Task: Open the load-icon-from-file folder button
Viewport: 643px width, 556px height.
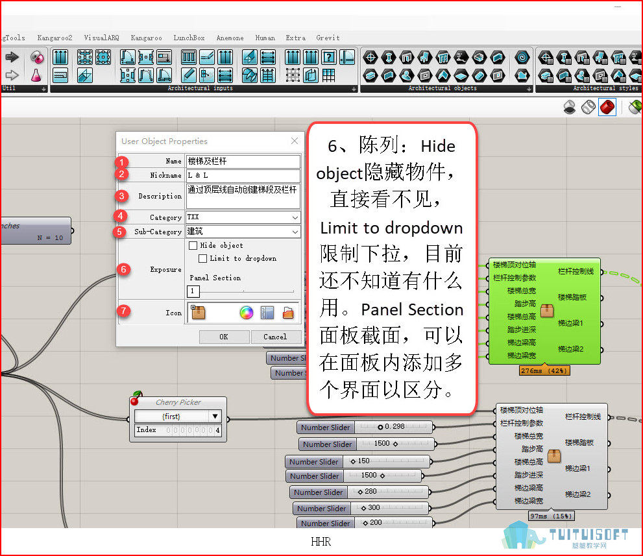Action: (x=288, y=313)
